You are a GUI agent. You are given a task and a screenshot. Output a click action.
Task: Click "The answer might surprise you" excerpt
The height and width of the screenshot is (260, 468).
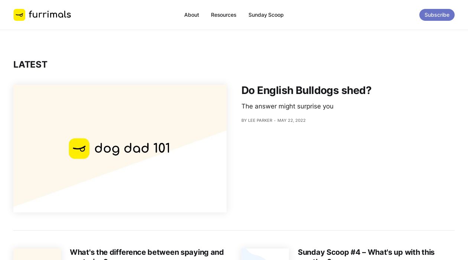pos(287,106)
